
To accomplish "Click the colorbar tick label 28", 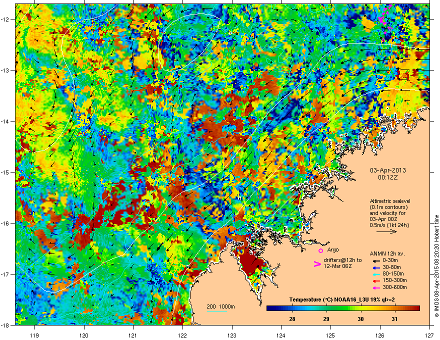I will pyautogui.click(x=292, y=319).
